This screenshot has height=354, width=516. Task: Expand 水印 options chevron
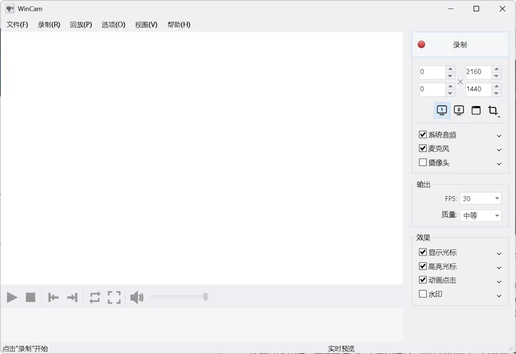point(499,296)
